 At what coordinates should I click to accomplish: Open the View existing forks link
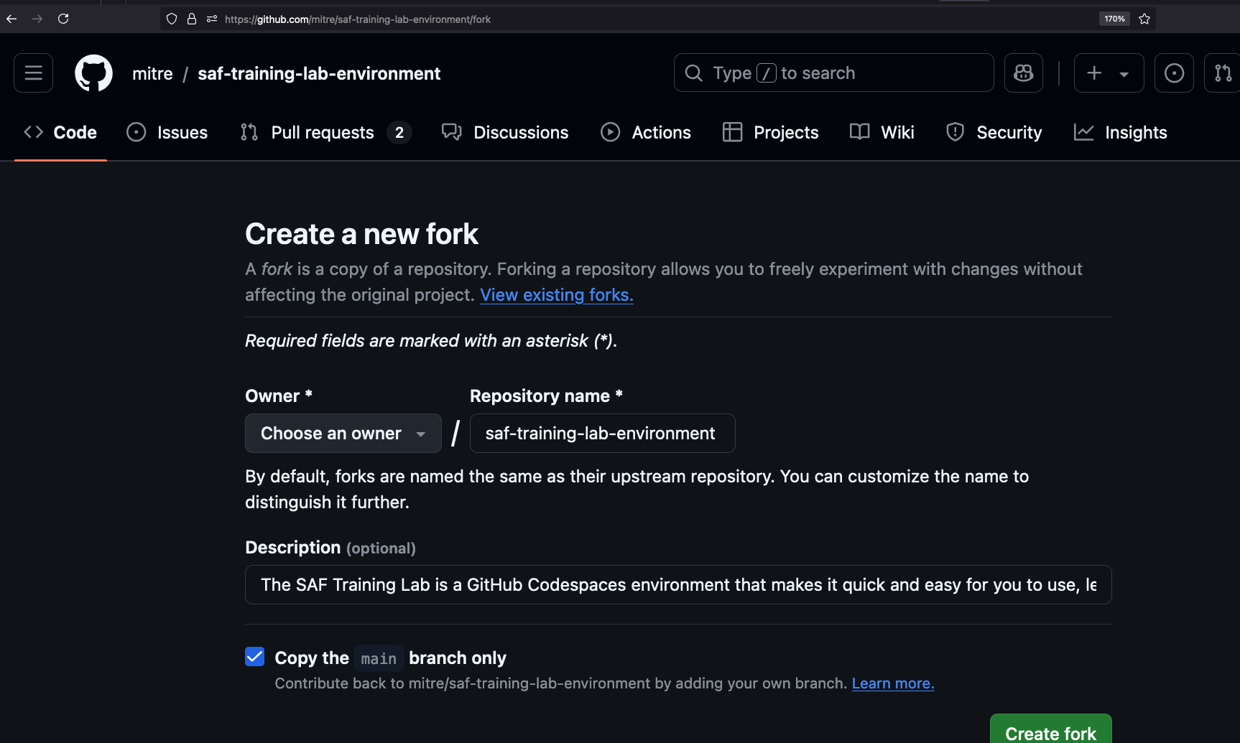pos(556,294)
